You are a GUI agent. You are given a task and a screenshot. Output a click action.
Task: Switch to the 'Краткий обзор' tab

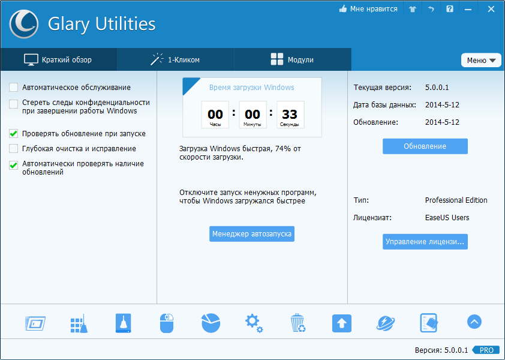[59, 59]
